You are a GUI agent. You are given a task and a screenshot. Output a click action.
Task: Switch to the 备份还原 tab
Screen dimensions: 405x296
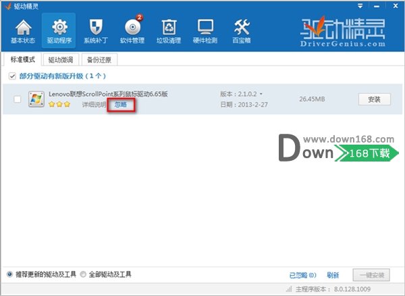point(99,60)
